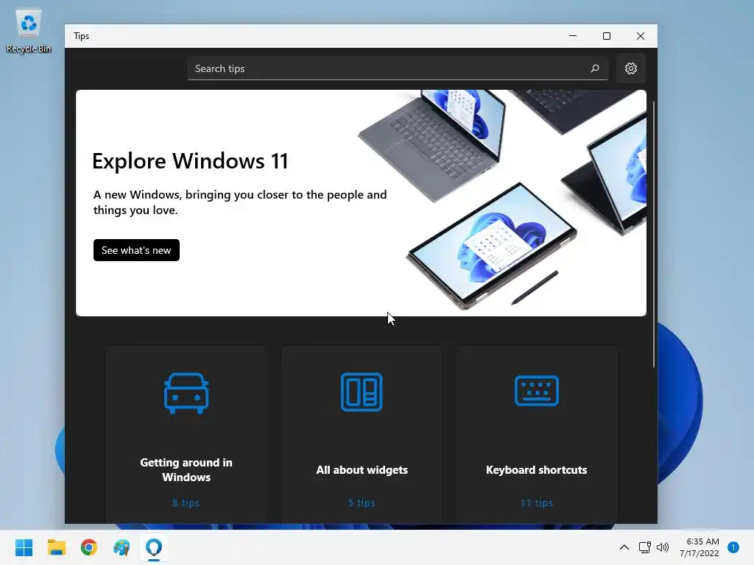Click the Explore Windows 11 heading
This screenshot has height=565, width=754.
190,160
